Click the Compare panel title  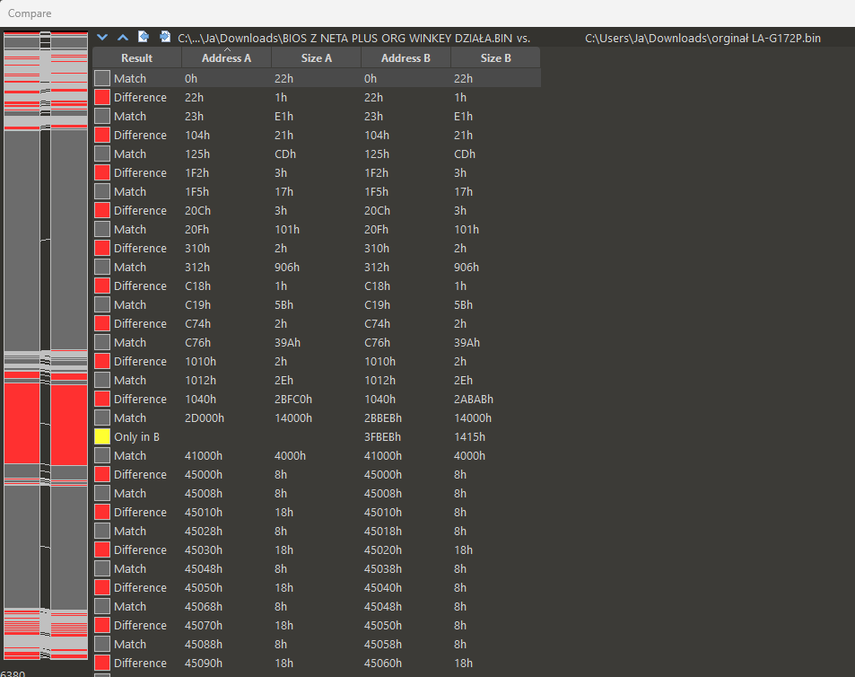tap(30, 13)
